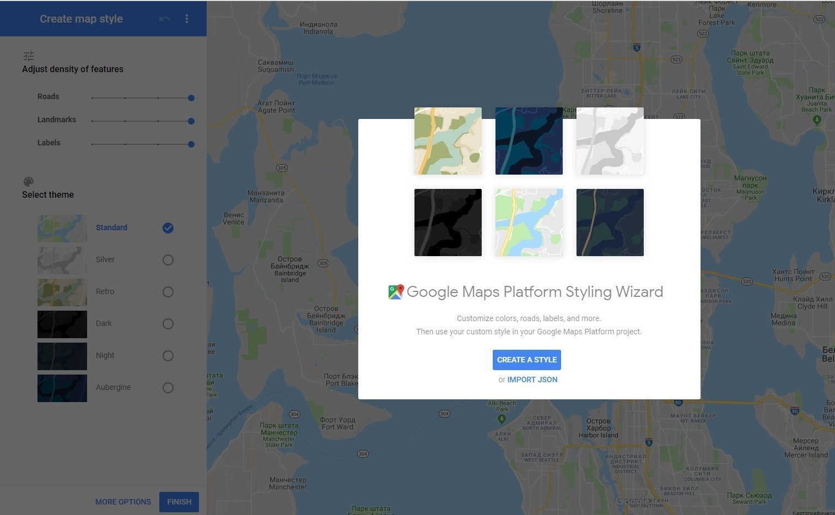
Task: Click the standard colorful preview tile in dialog
Action: [x=529, y=223]
